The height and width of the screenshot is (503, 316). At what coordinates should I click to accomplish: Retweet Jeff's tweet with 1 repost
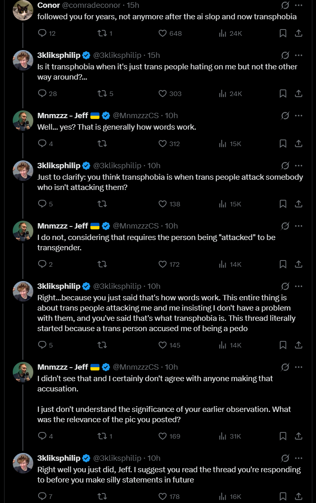click(102, 436)
